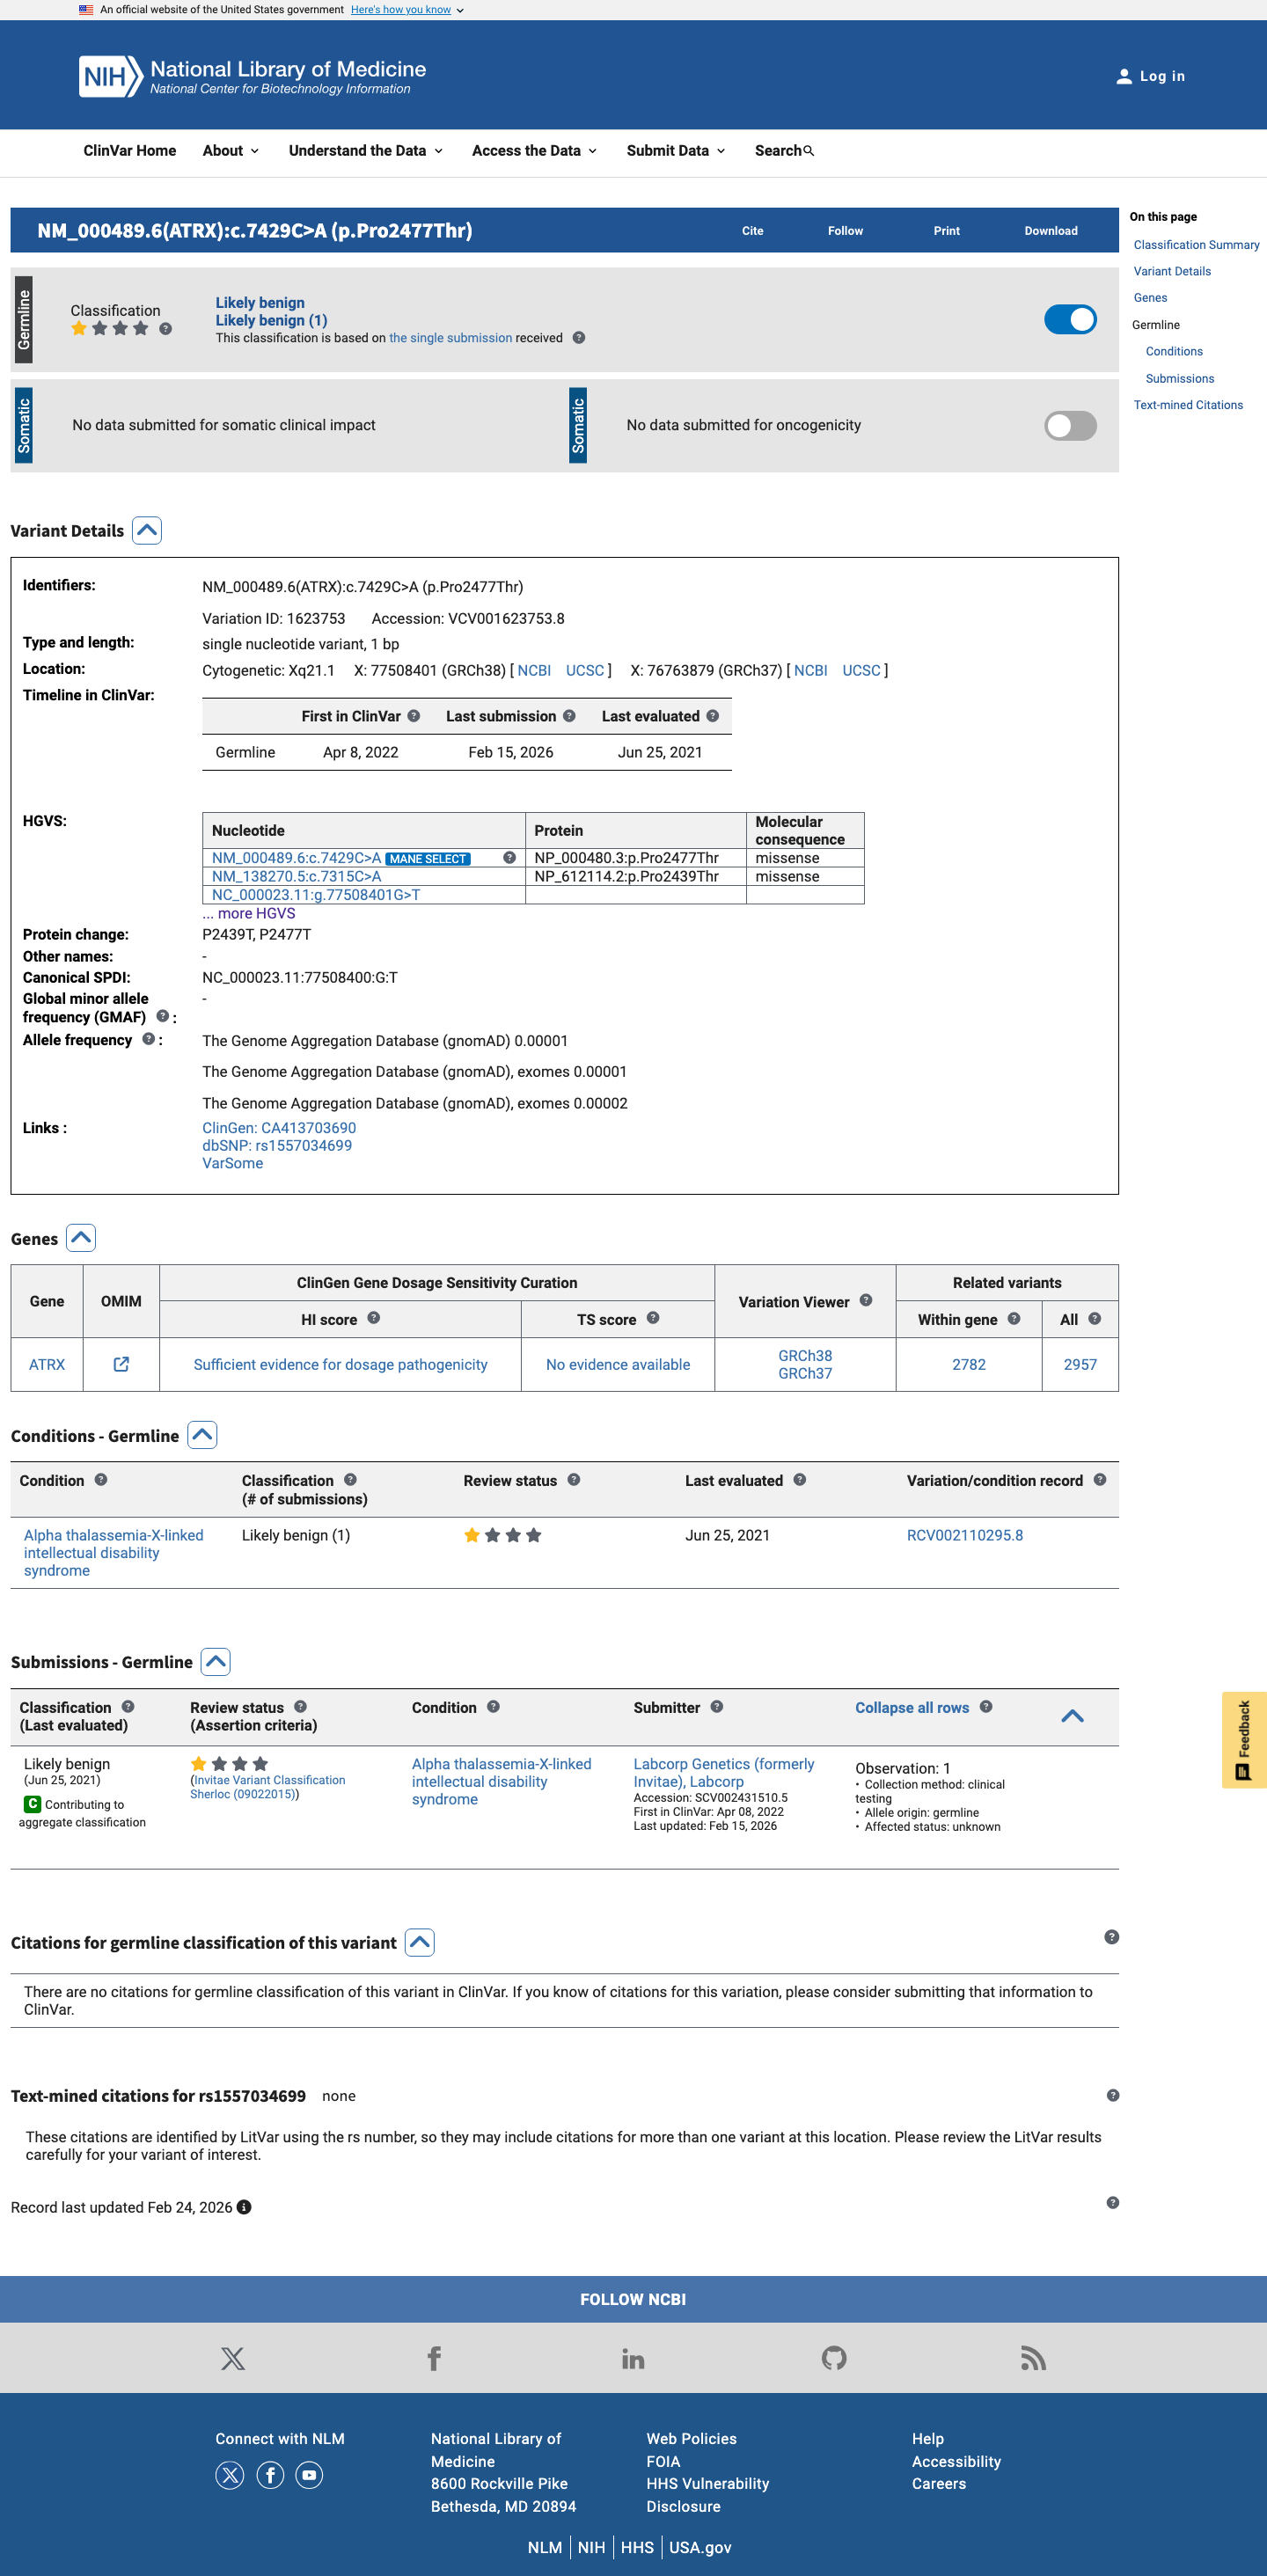Open NCBI X (Twitter) page in Follow NCBI
The width and height of the screenshot is (1267, 2576).
[x=233, y=2358]
